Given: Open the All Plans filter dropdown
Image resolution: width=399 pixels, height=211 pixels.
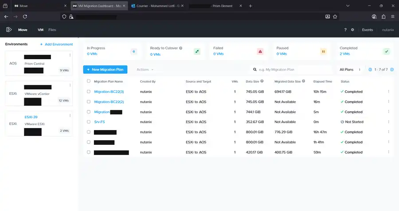Looking at the screenshot, I should (x=350, y=69).
